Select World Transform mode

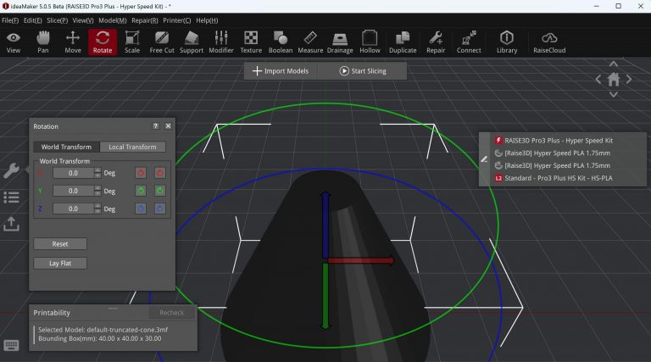(66, 147)
